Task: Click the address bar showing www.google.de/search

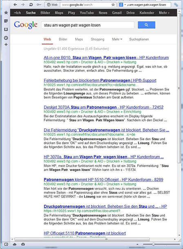Action: point(86,5)
